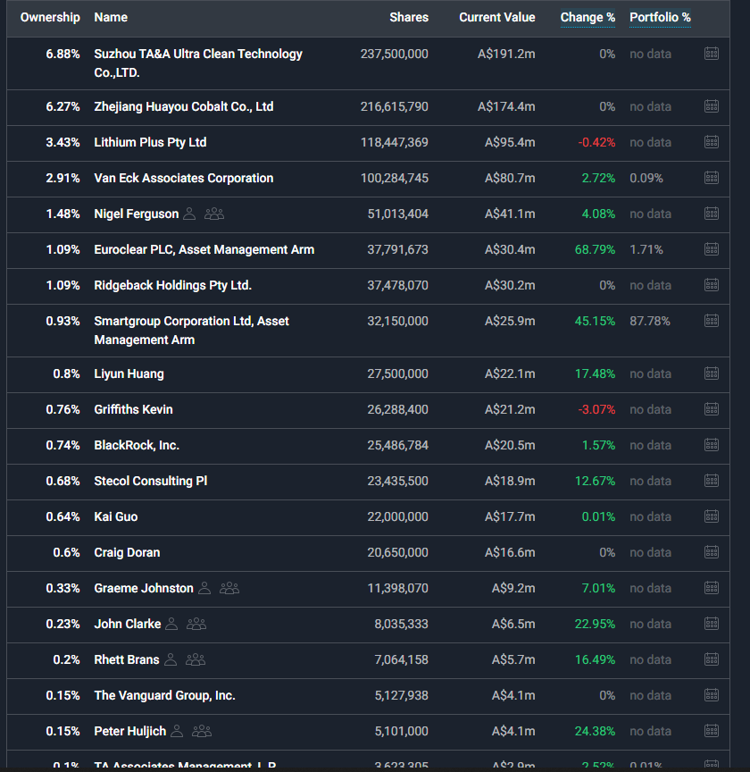Click the A$174.4m current value
The height and width of the screenshot is (772, 750).
click(506, 106)
